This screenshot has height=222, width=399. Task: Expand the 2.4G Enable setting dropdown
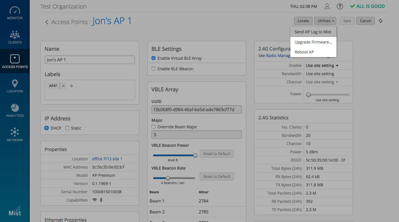[322, 66]
